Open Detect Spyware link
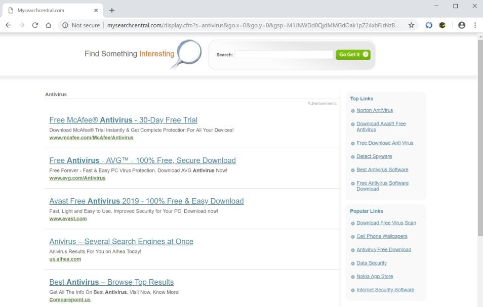 [374, 156]
